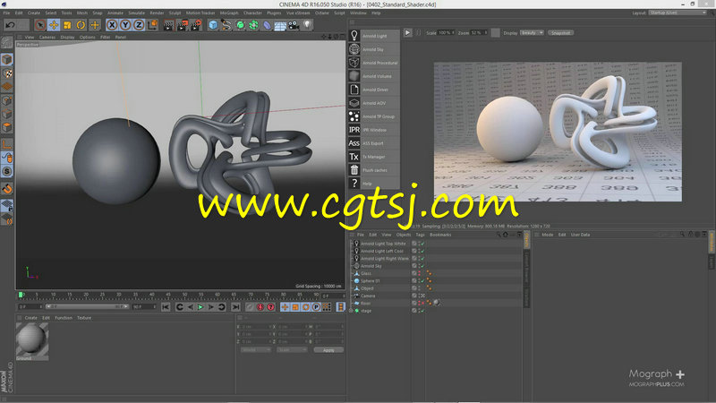Click the Arnold Procedural icon
This screenshot has height=403, width=716.
pyautogui.click(x=354, y=63)
